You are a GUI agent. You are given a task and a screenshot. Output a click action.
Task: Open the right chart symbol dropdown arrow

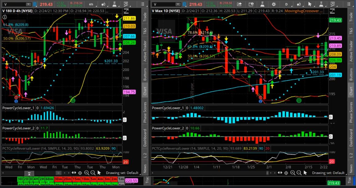178,4
